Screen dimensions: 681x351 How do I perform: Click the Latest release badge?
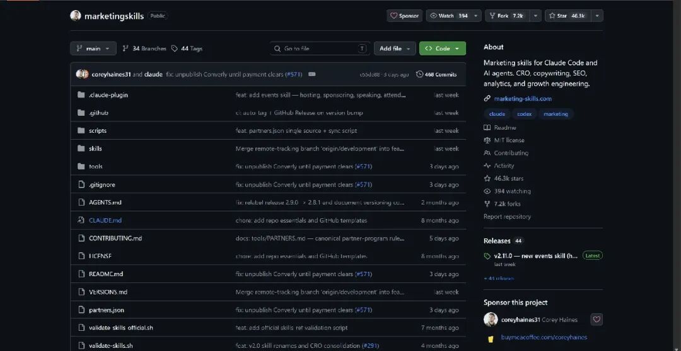coord(592,255)
